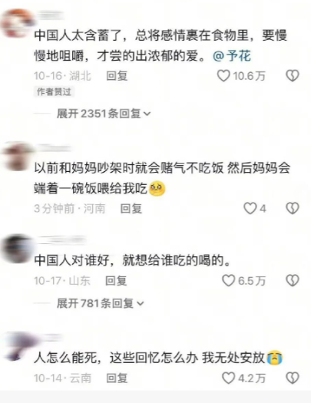Viewport: 311px width, 403px height.
Task: Dislike the Yunnan comment via broken heart
Action: pos(293,378)
